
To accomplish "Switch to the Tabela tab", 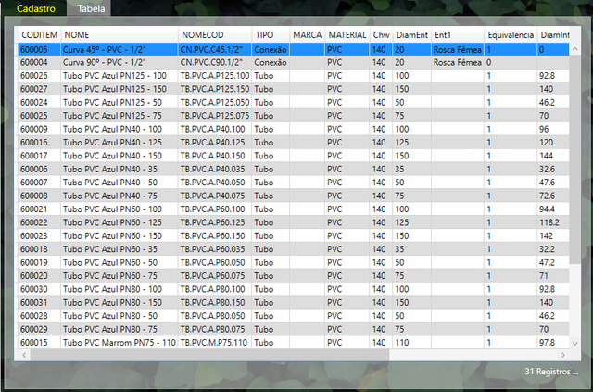I will [x=91, y=8].
